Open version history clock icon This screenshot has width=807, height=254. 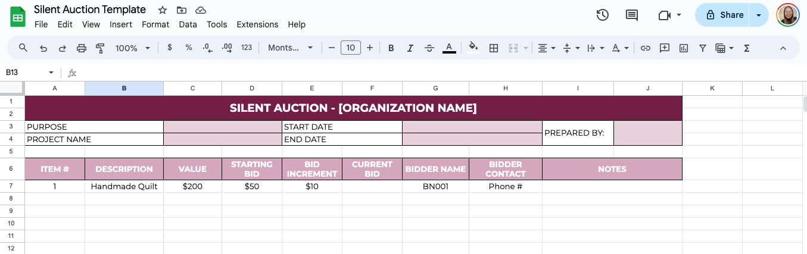click(x=603, y=15)
